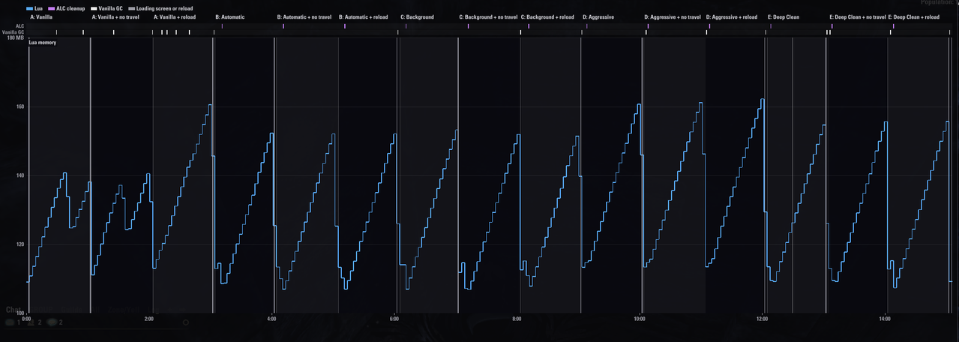Click the '120' y-axis label
The width and height of the screenshot is (959, 342).
[20, 244]
